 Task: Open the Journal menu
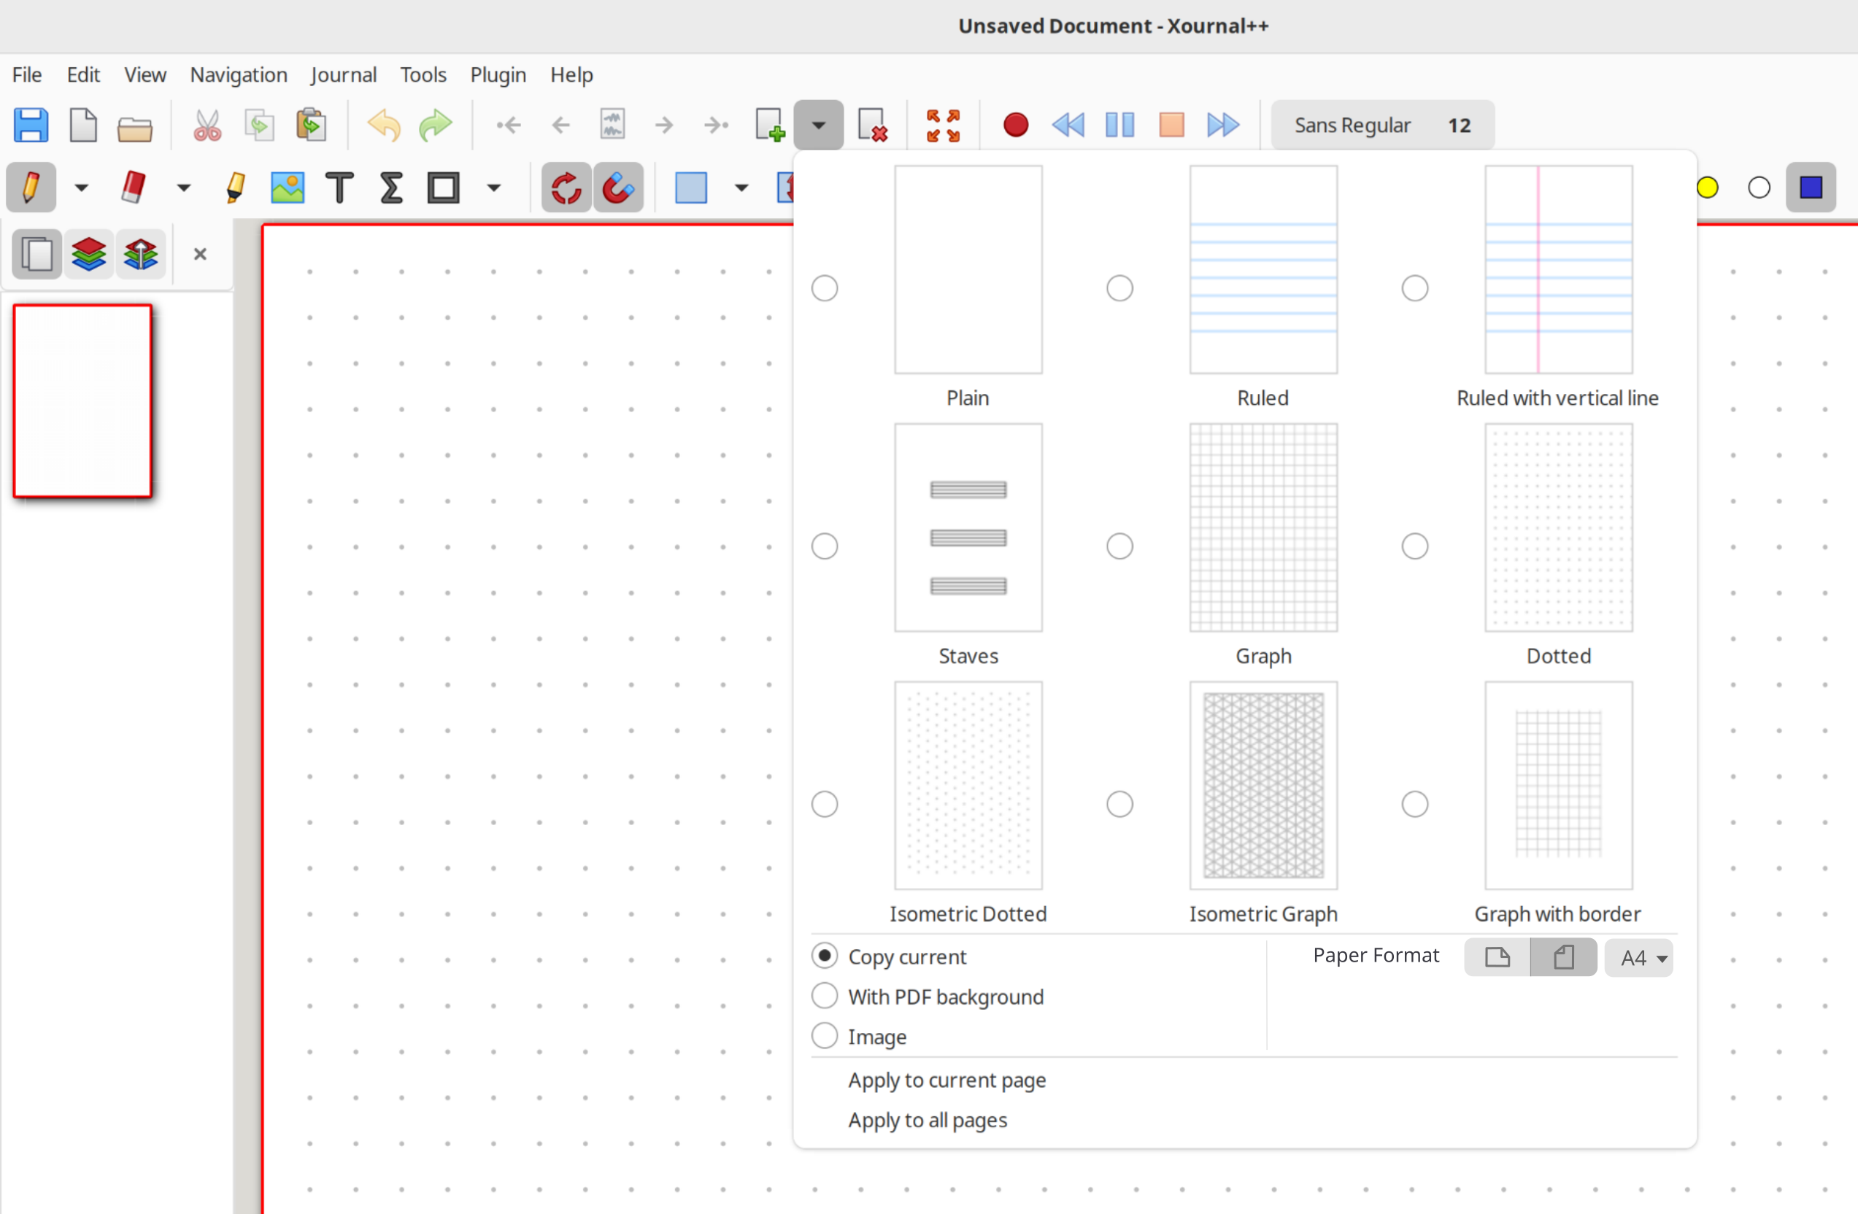click(x=344, y=75)
